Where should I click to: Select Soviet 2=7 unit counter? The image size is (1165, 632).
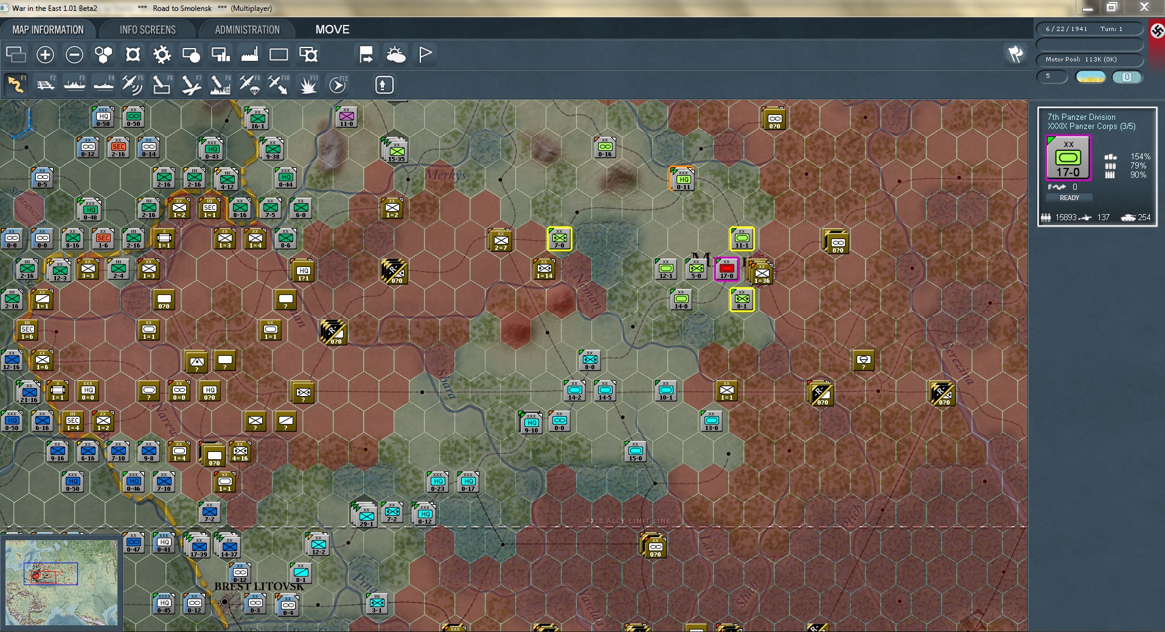[x=501, y=240]
